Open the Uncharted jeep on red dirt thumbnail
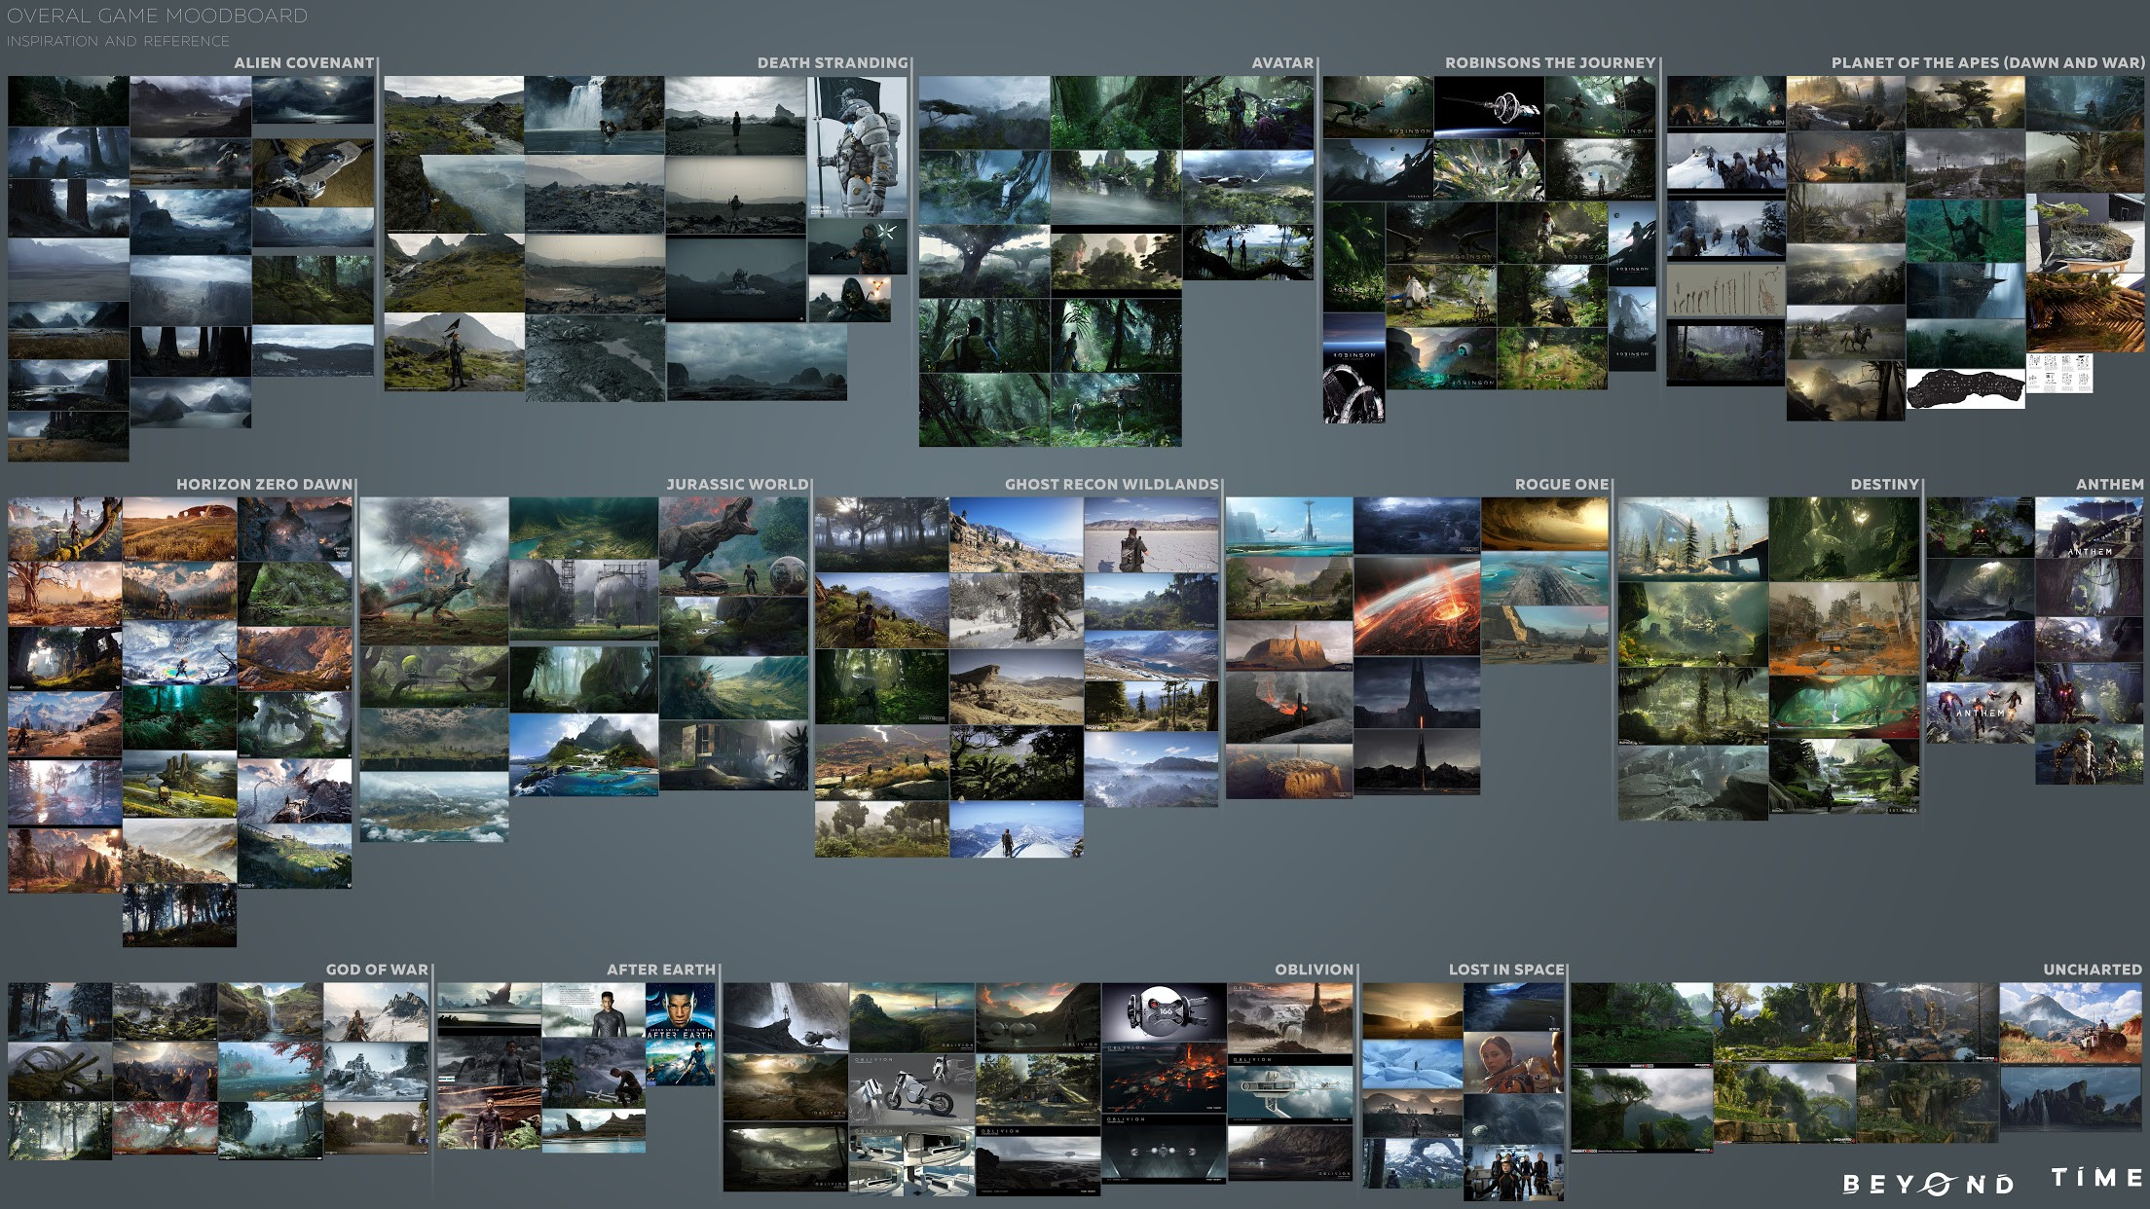Viewport: 2150px width, 1209px height. (x=2070, y=1023)
